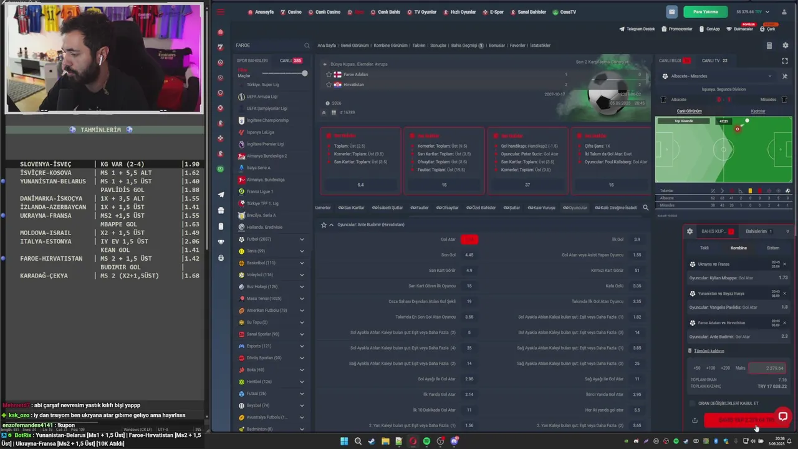Enable Oran Değişiklikleri Kabul Et checkbox

coord(692,403)
